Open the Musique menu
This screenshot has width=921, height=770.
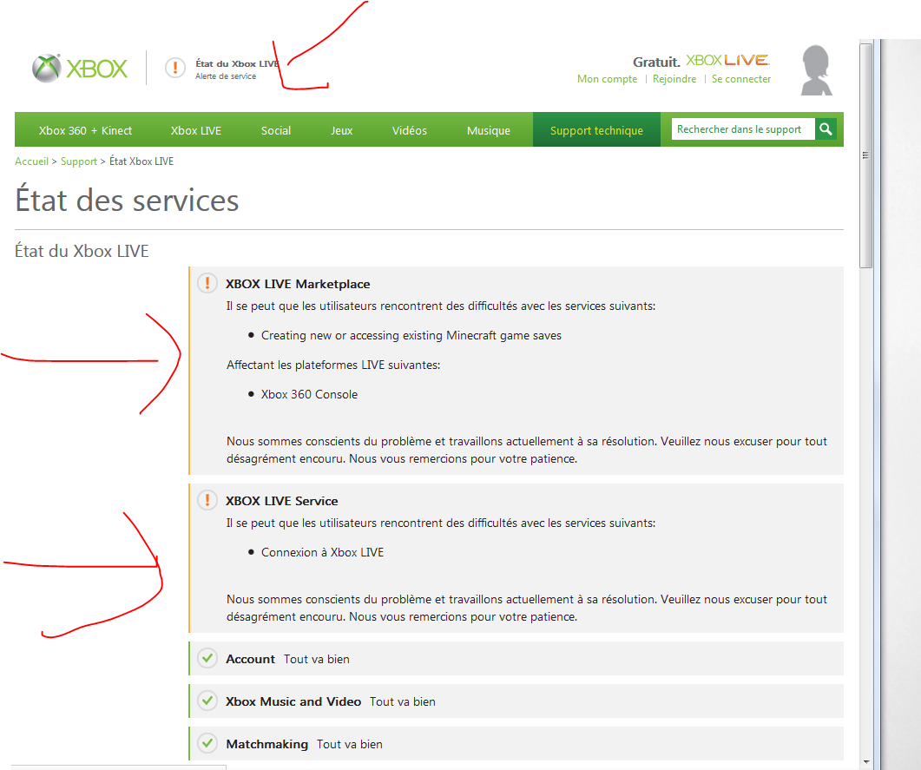(489, 130)
